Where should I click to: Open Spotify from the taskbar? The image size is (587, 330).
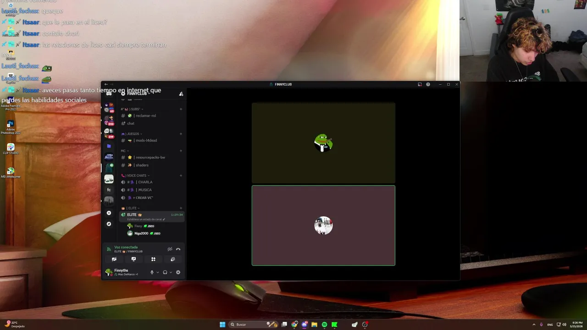324,324
